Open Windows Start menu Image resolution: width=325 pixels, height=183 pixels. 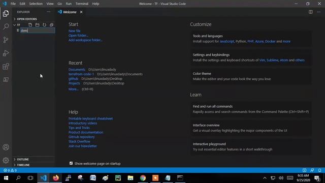click(x=6, y=178)
